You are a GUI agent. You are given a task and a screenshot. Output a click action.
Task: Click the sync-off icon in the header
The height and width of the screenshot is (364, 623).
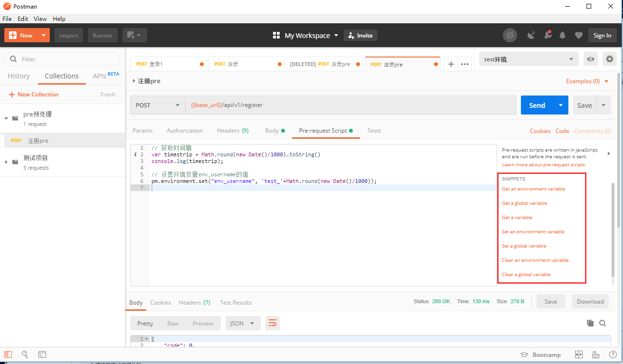(510, 35)
